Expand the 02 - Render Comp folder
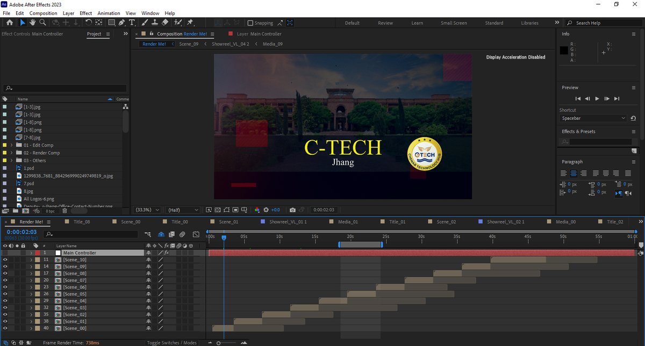This screenshot has height=346, width=645. (x=11, y=153)
